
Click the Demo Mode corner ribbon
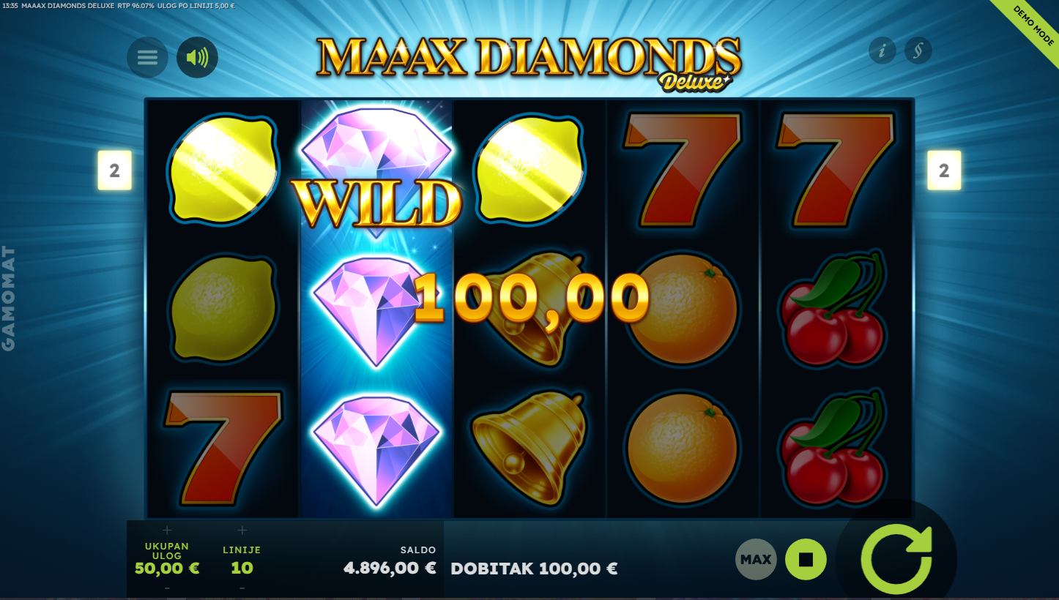point(1031,26)
